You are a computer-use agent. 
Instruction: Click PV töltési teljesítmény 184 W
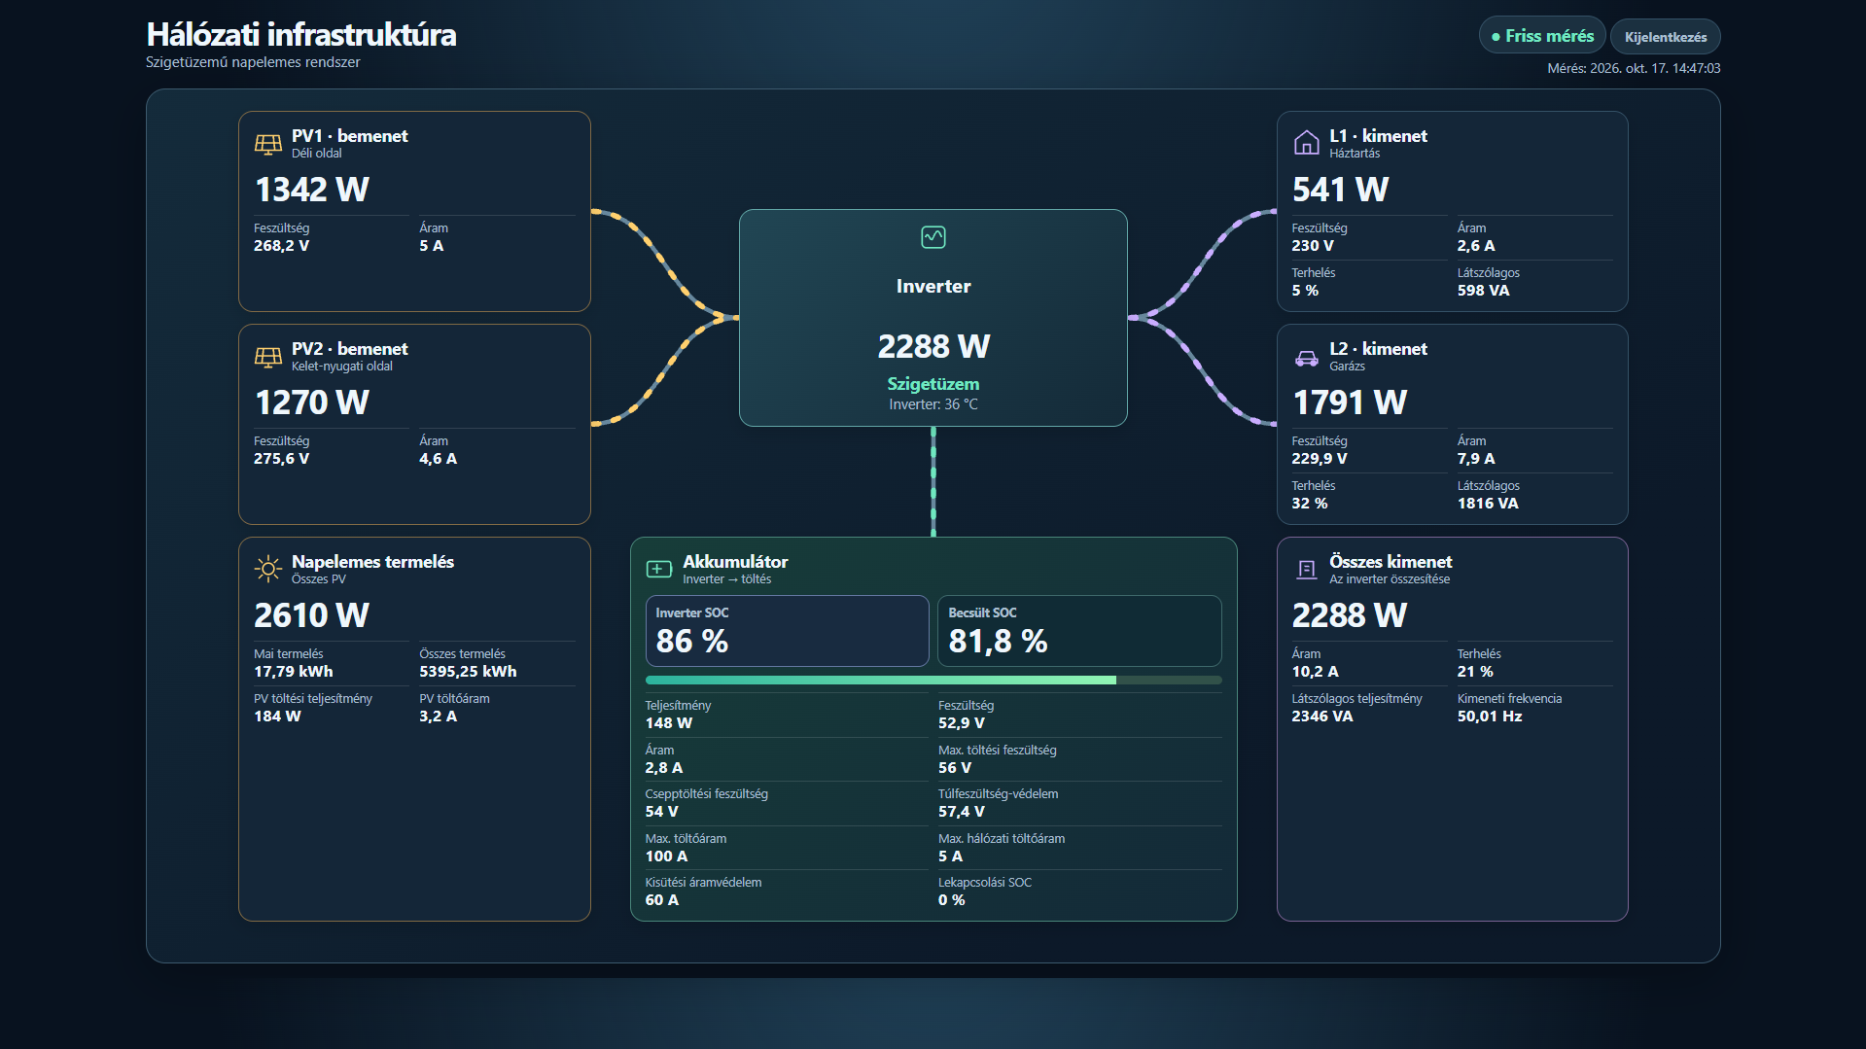[277, 717]
